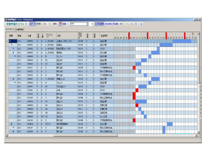This screenshot has width=207, height=161.
Task: Click the circle marker on the red Gantt cell
Action: tap(134, 68)
